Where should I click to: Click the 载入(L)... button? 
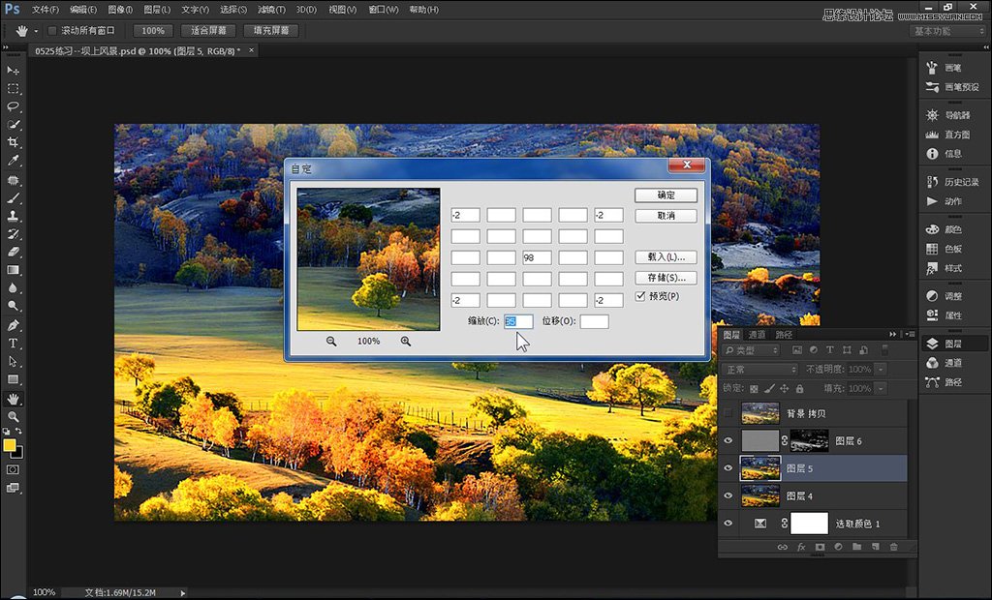pos(666,257)
